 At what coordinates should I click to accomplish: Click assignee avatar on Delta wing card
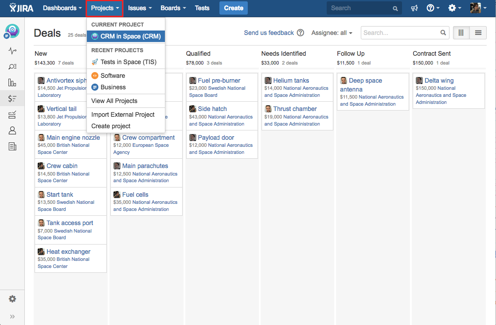[419, 80]
